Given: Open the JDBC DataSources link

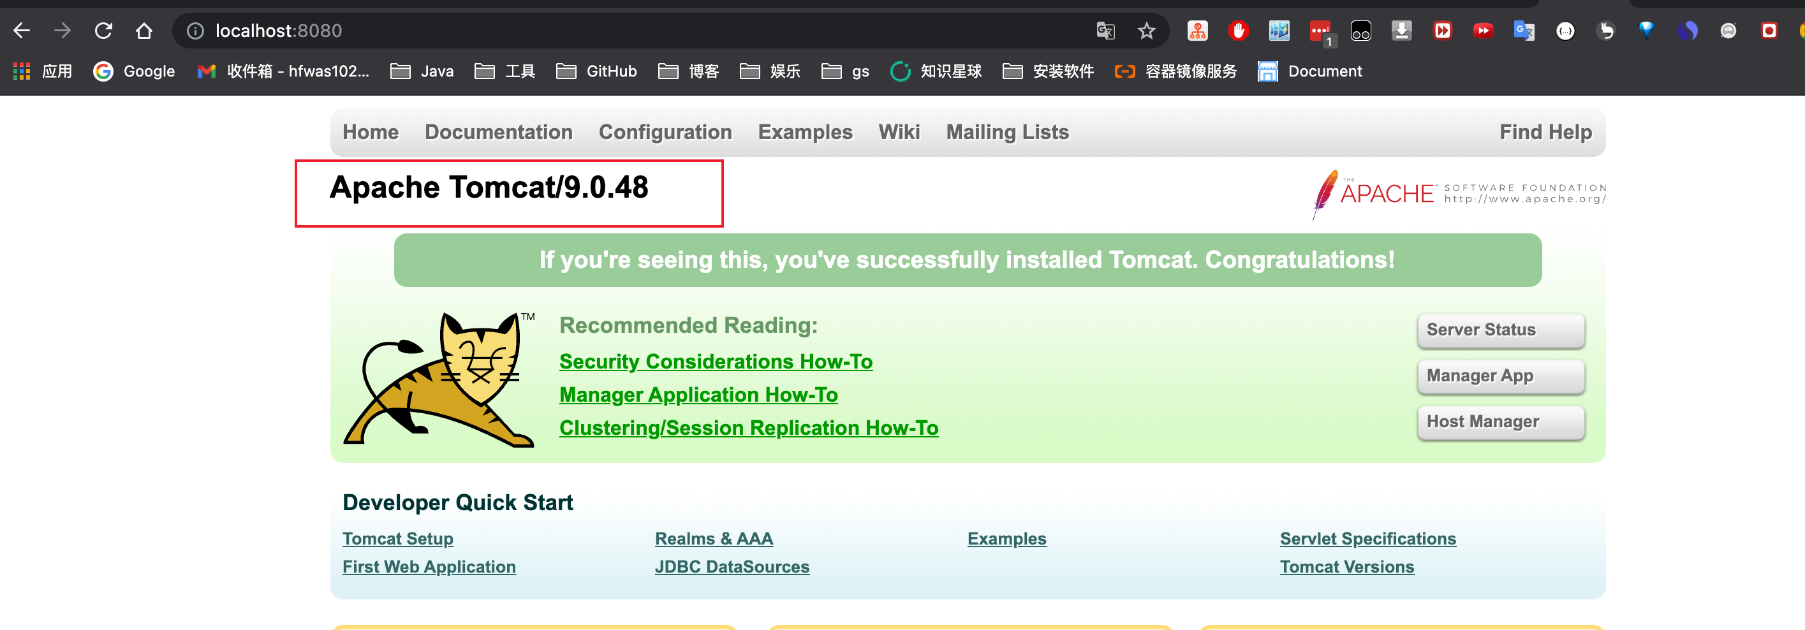Looking at the screenshot, I should [732, 566].
